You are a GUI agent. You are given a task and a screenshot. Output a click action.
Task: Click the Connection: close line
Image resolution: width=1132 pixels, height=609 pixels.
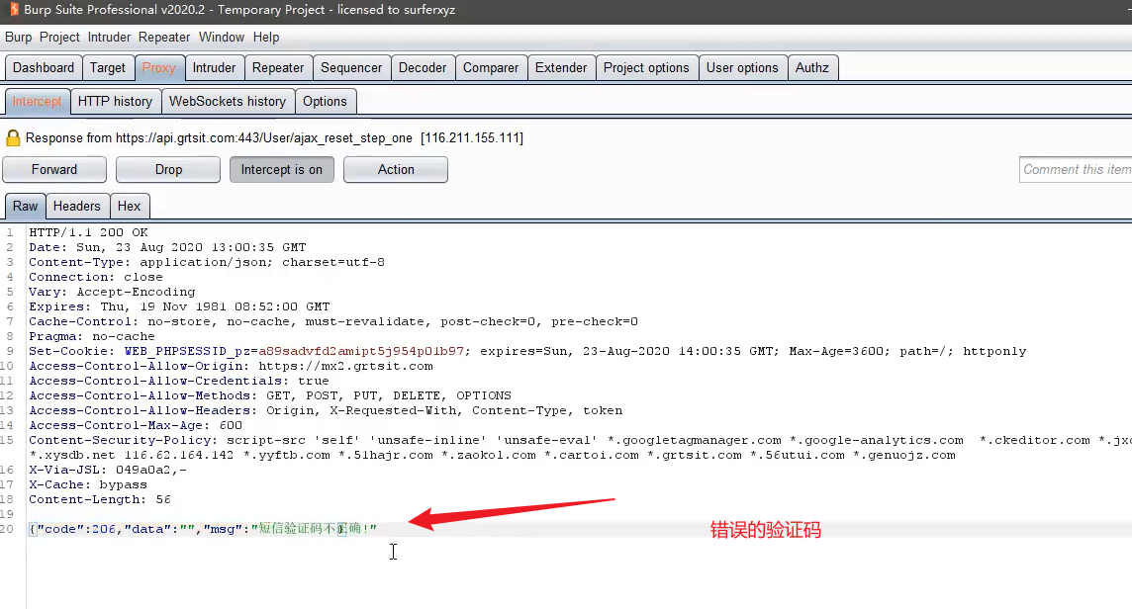(96, 277)
